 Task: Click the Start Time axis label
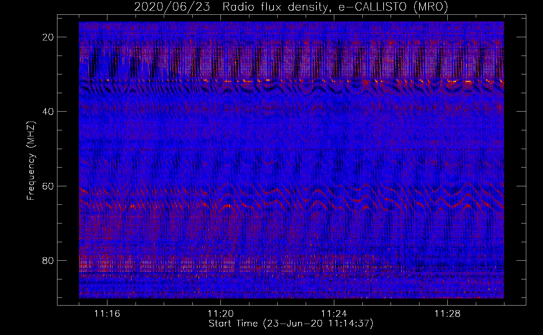tap(291, 324)
